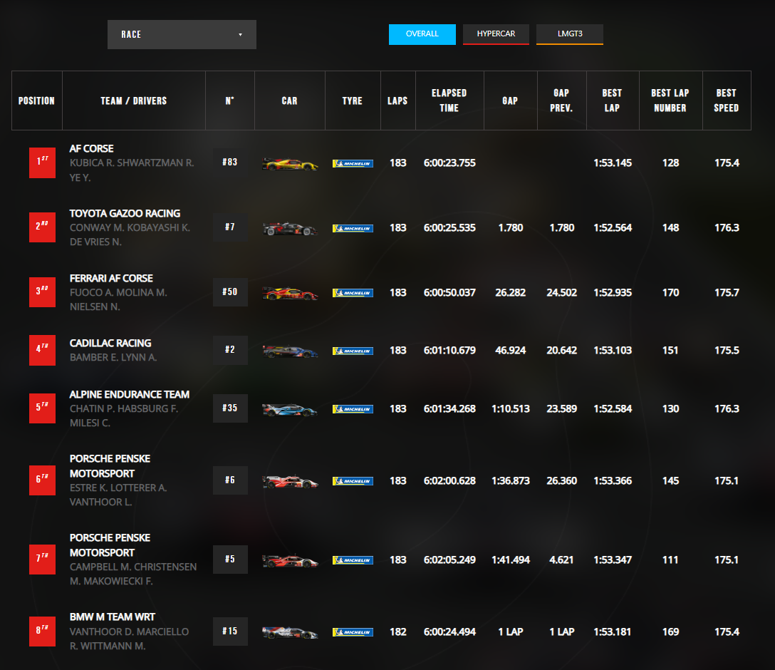Open the FERRARI AF CORSE team name
775x670 pixels.
tap(111, 278)
